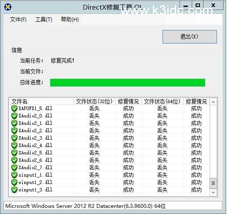Viewport: 227px width, 214px height.
Task: Click shield icon beside XAudio2_5.dll
Action: coord(14,153)
